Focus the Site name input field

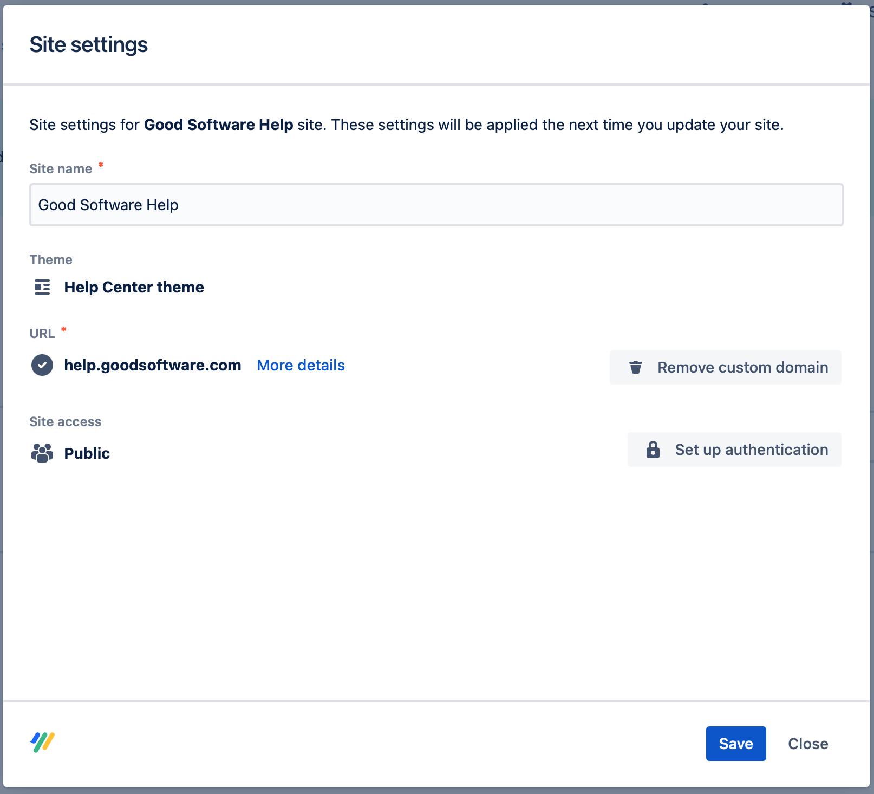(436, 205)
